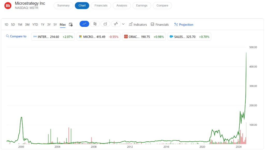
Task: Select the YTD time range
Action: pyautogui.click(x=35, y=25)
